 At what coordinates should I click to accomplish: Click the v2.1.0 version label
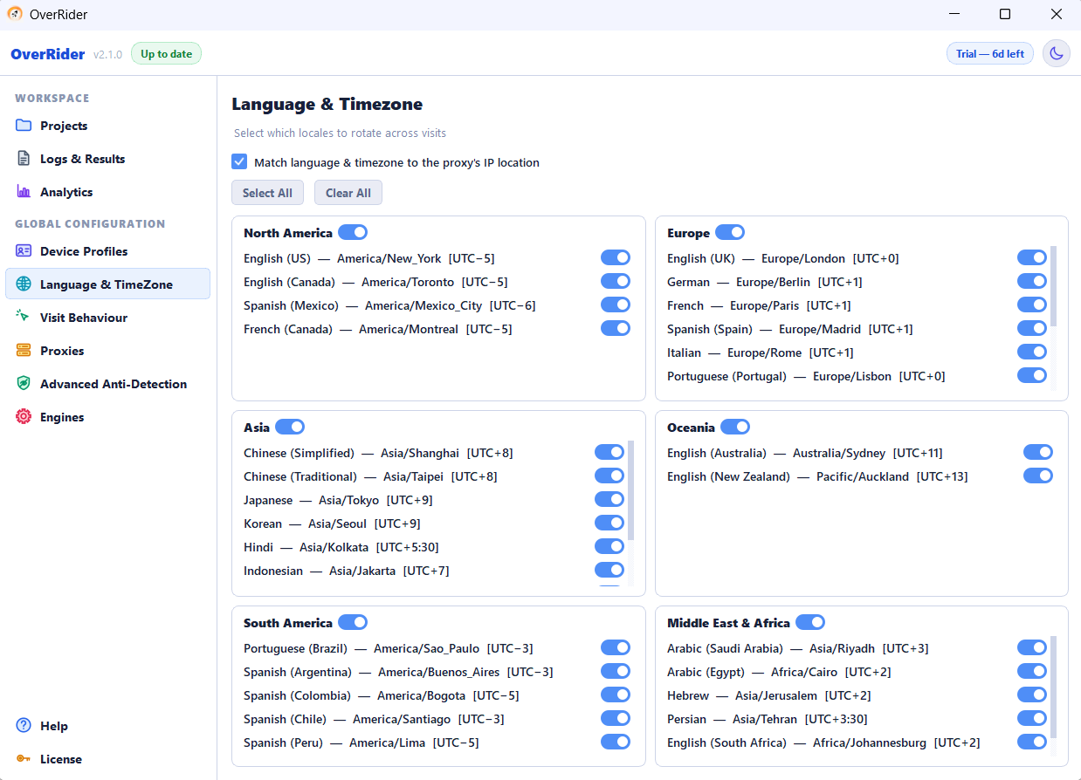[x=108, y=55]
